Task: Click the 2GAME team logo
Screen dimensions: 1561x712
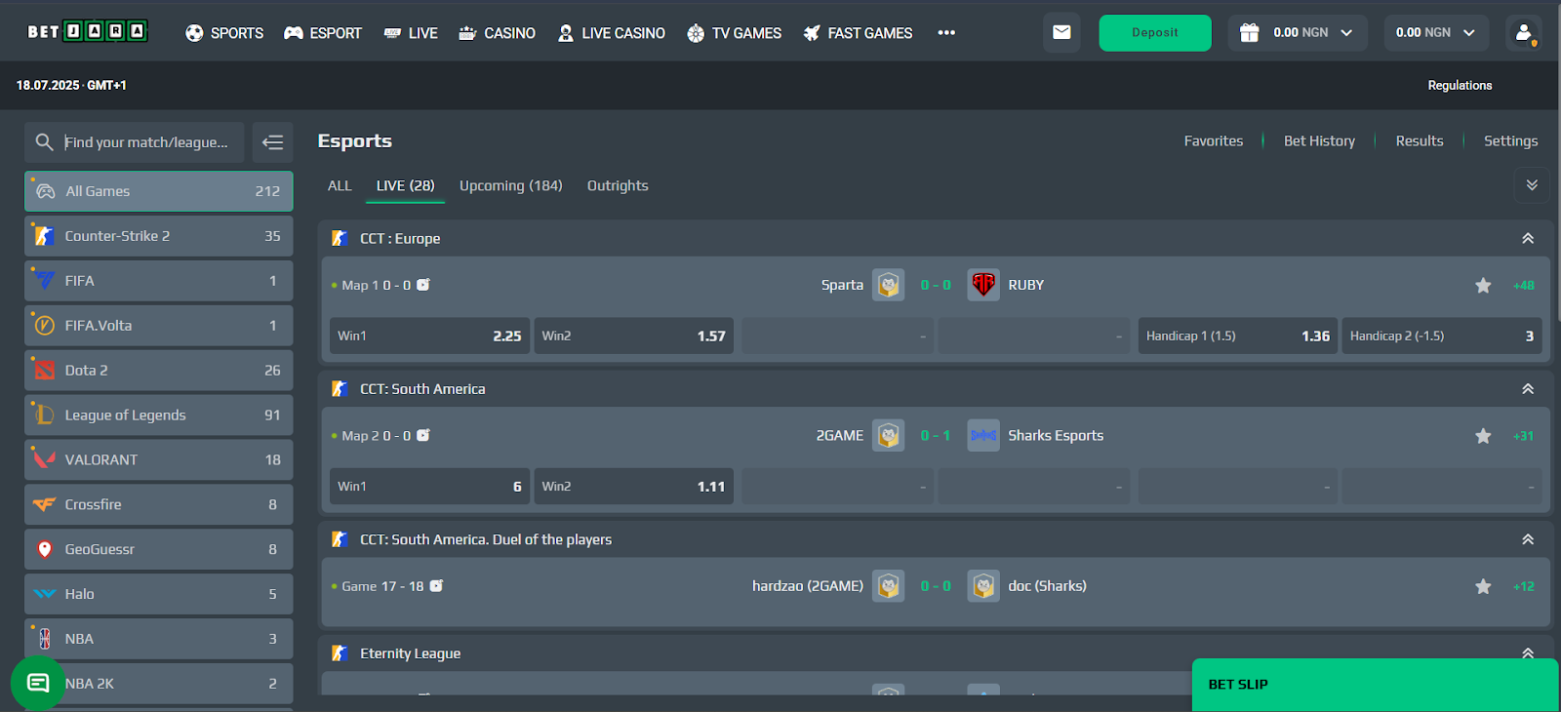Action: click(x=888, y=435)
